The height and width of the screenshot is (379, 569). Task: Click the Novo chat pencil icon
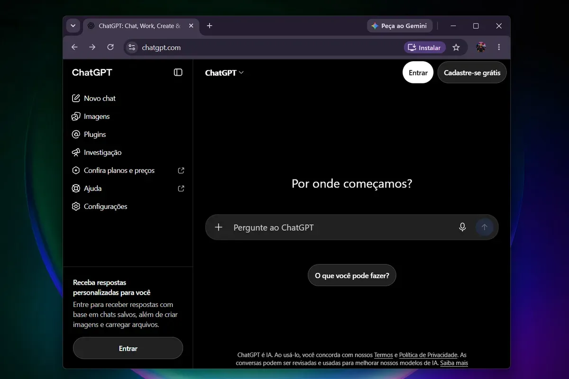[x=76, y=99]
